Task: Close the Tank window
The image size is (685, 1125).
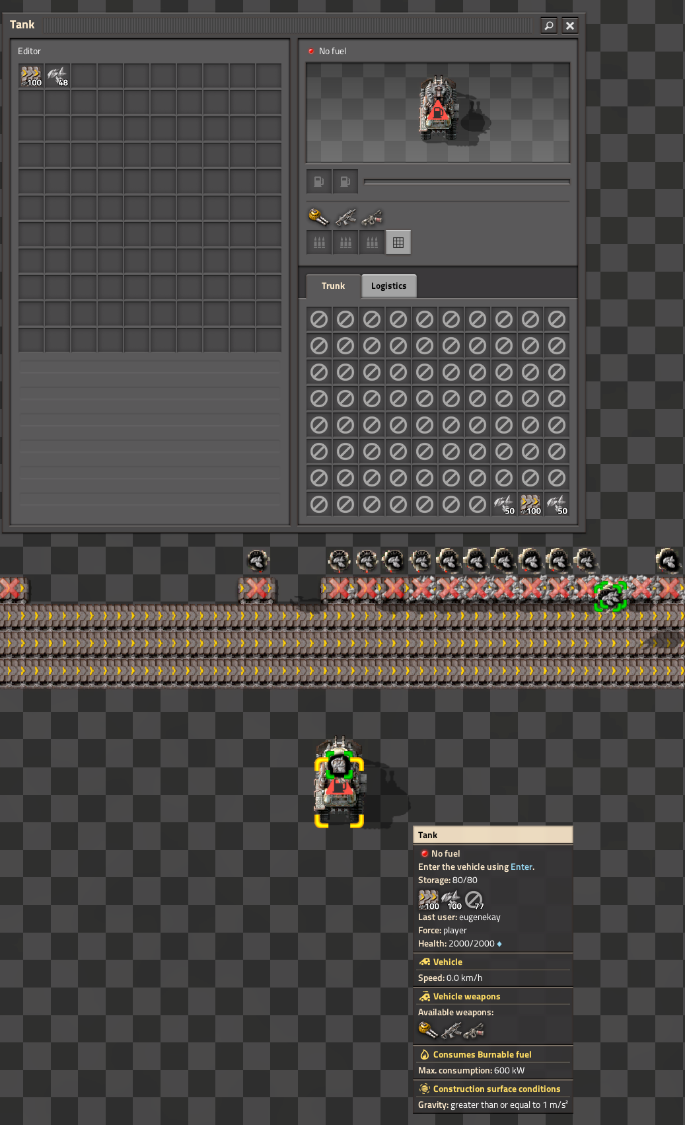Action: 570,25
